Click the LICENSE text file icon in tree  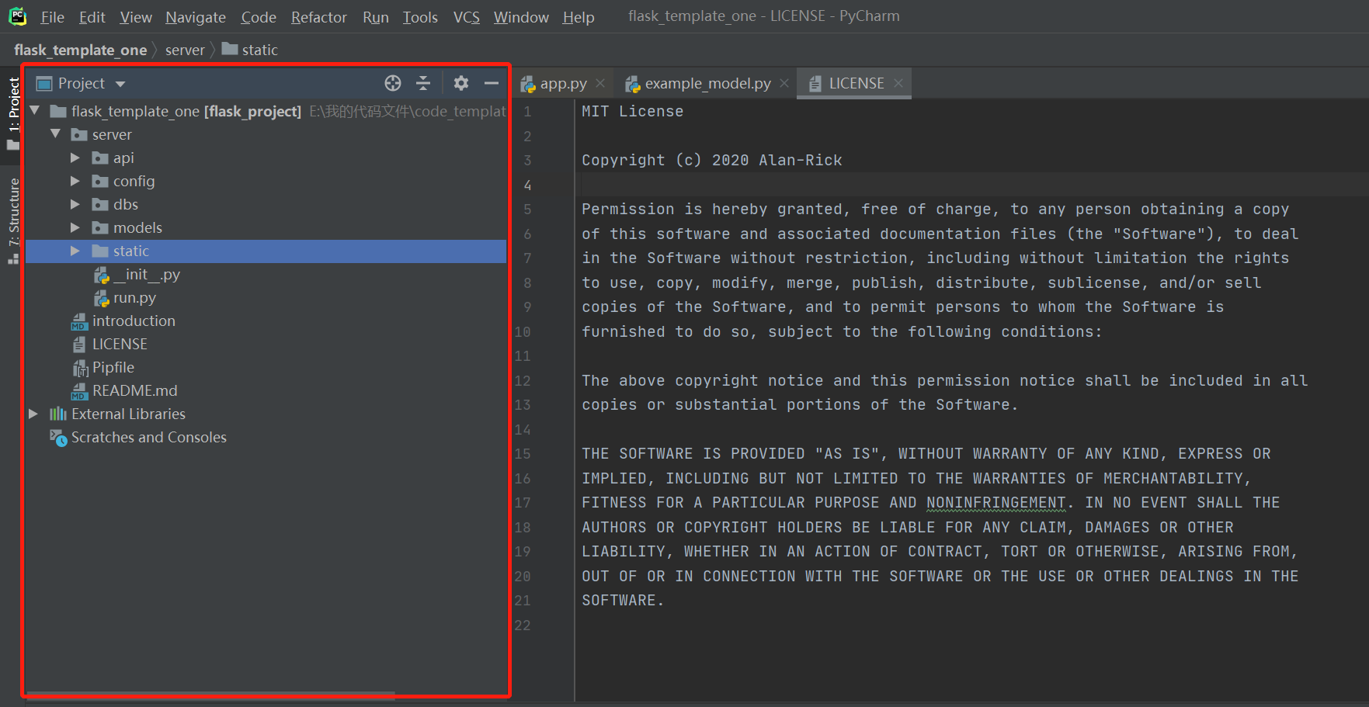[x=79, y=345]
